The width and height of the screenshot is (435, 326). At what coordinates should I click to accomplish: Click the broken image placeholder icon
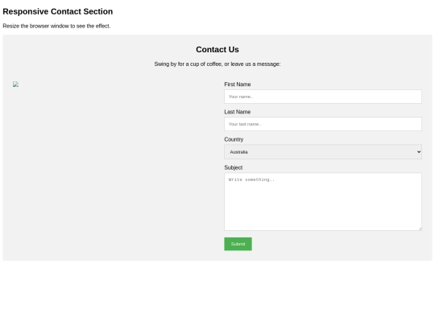click(16, 85)
